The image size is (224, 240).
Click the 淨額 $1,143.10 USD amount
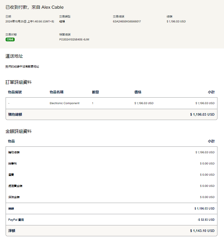pyautogui.click(x=202, y=231)
